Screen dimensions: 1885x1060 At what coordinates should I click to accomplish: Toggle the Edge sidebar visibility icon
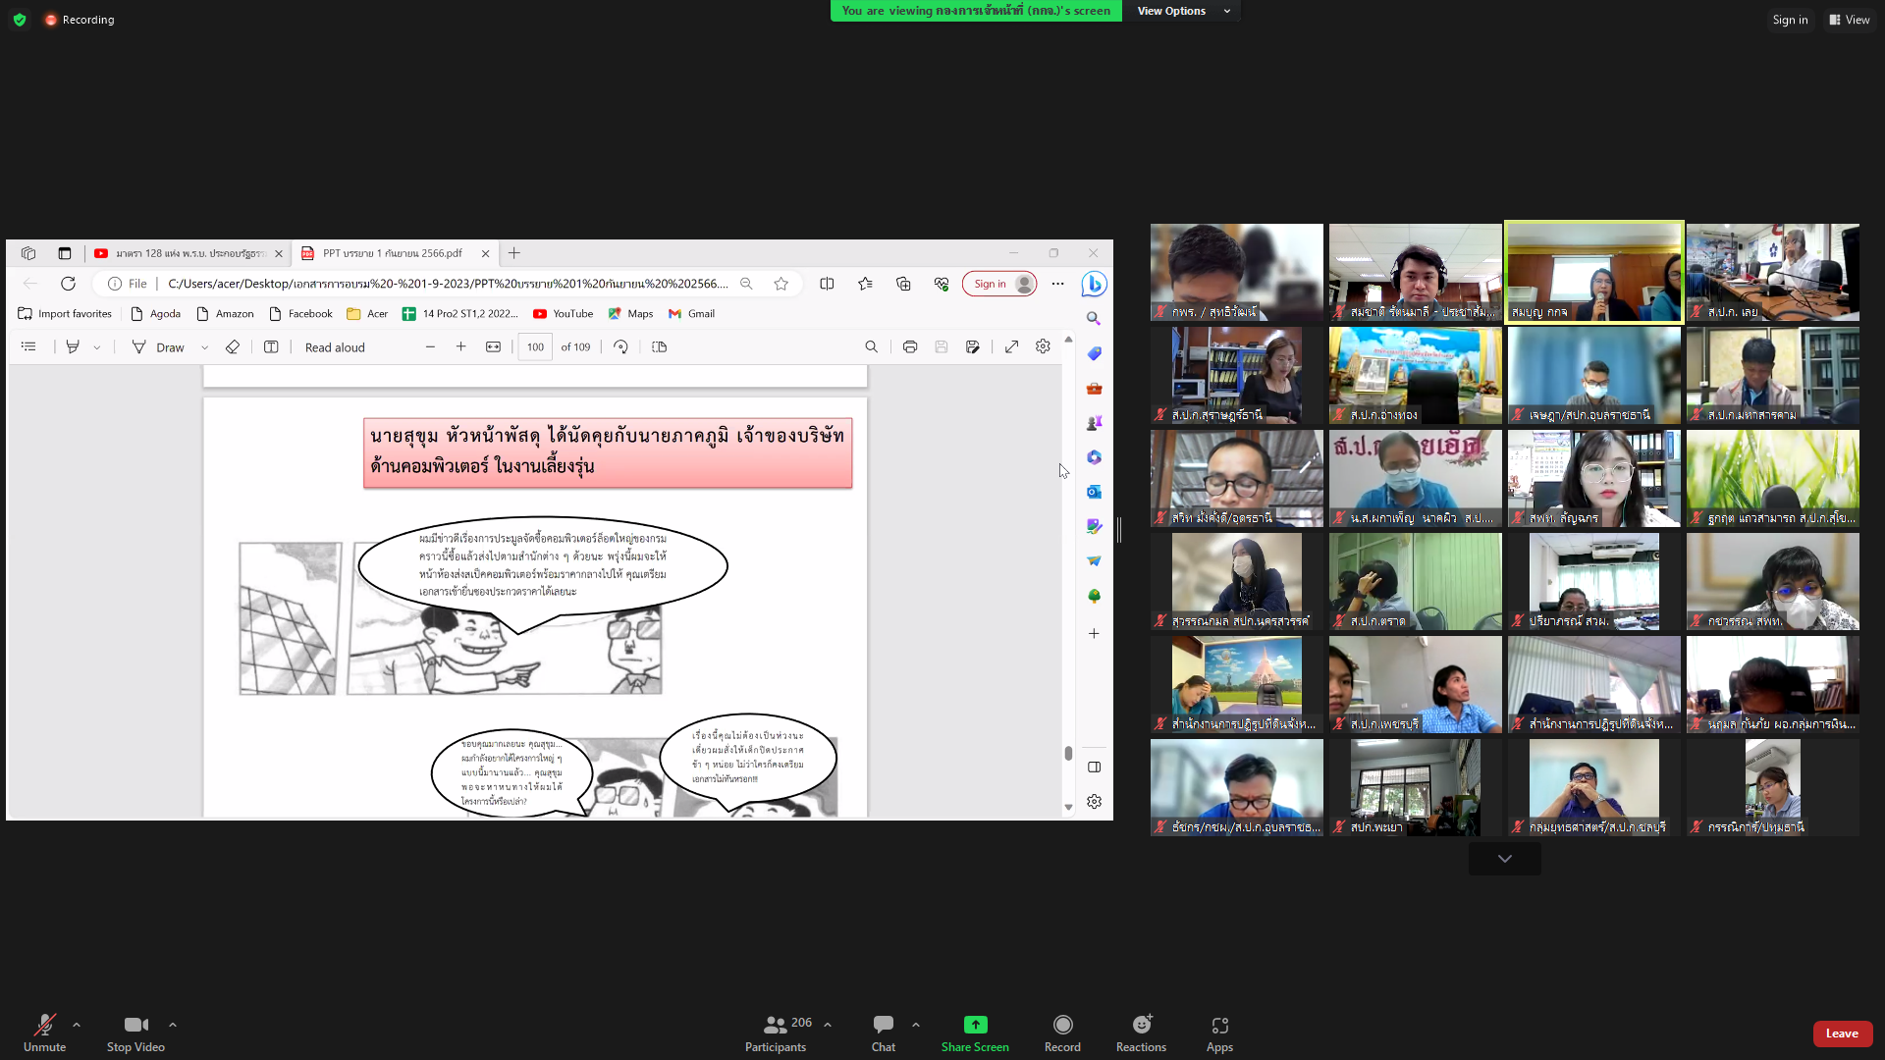[1094, 768]
